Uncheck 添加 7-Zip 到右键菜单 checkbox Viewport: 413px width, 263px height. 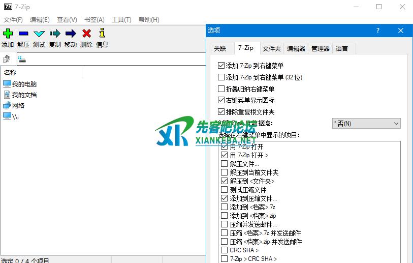click(x=221, y=66)
